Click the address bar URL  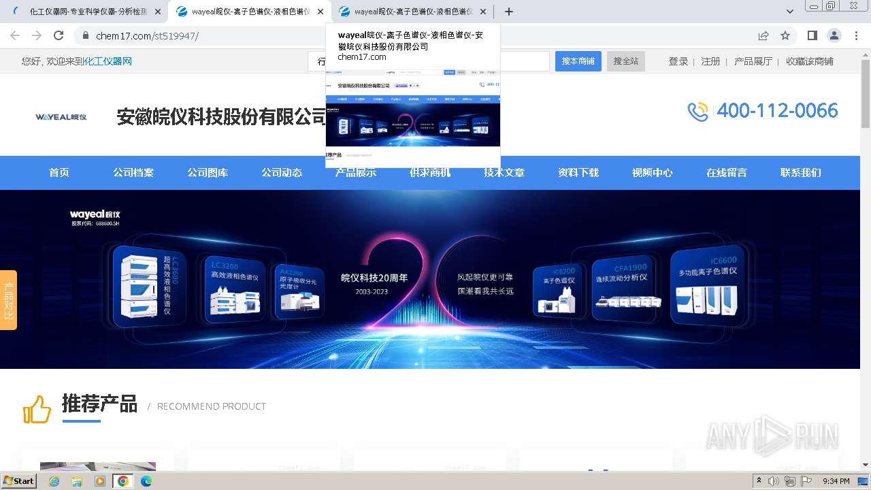tap(147, 36)
